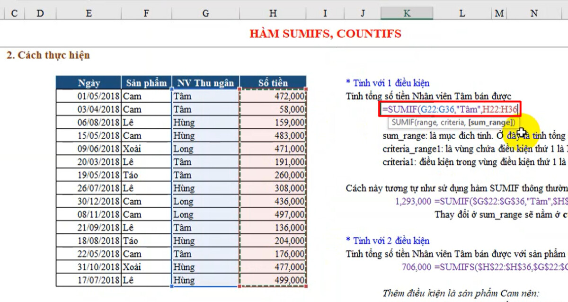Screen dimensions: 568x302
Task: Select column D header
Action: point(40,13)
